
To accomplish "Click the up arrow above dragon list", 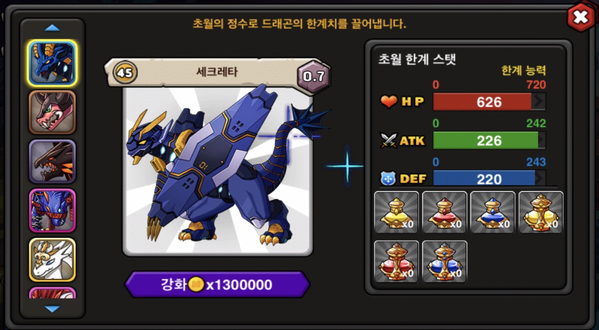I will 52,28.
